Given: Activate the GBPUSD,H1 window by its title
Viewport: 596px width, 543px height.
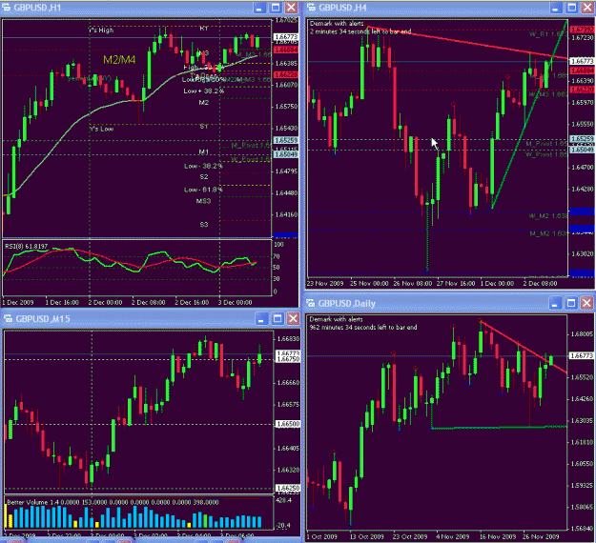Looking at the screenshot, I should (37, 8).
